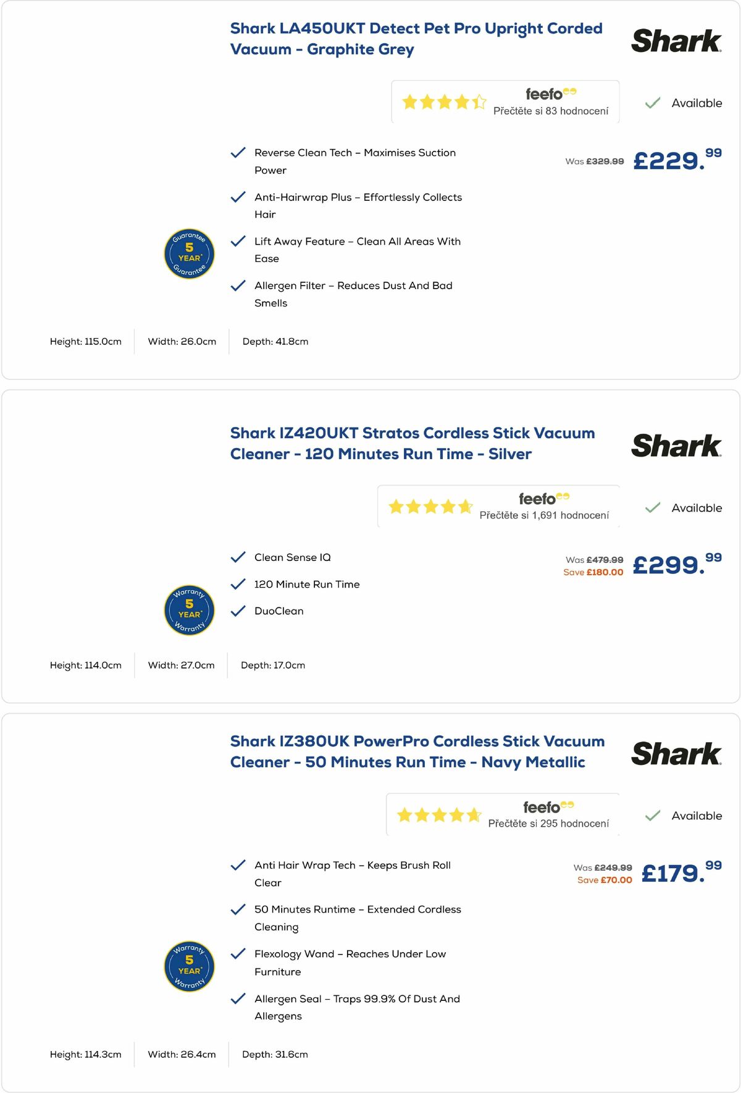The image size is (741, 1093).
Task: Click the checkmark beside Clean Sense IQ feature
Action: [x=237, y=557]
